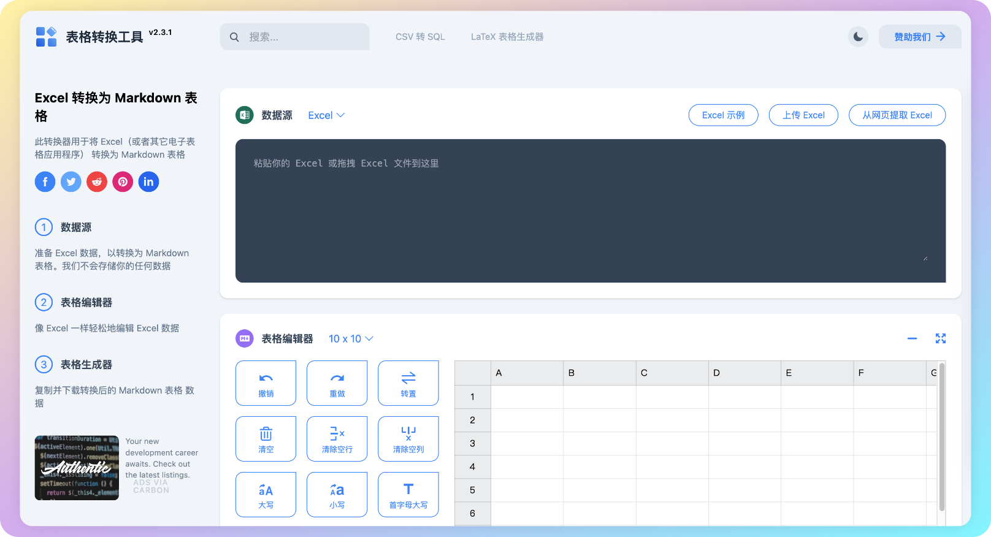Image resolution: width=991 pixels, height=537 pixels.
Task: Click the Excel 示例 button
Action: 724,115
